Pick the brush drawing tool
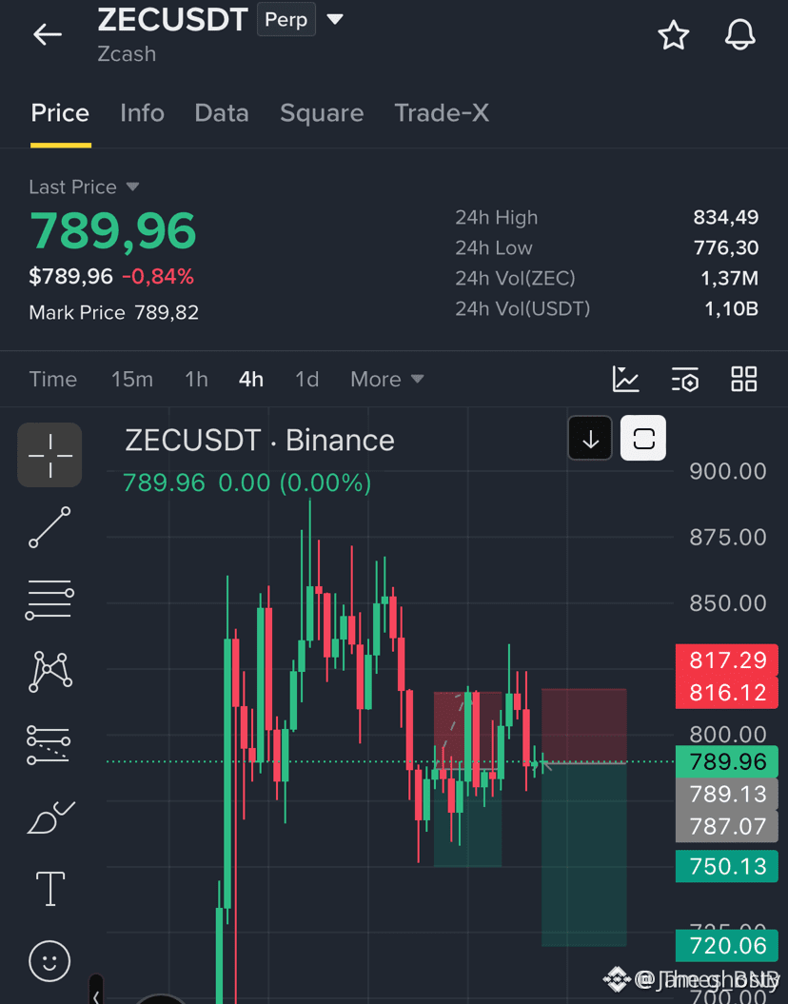788x1004 pixels. coord(49,817)
